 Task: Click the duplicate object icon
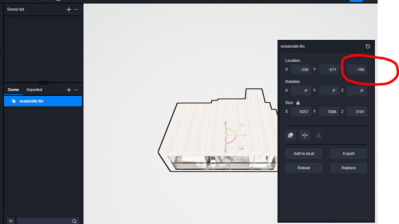point(290,135)
